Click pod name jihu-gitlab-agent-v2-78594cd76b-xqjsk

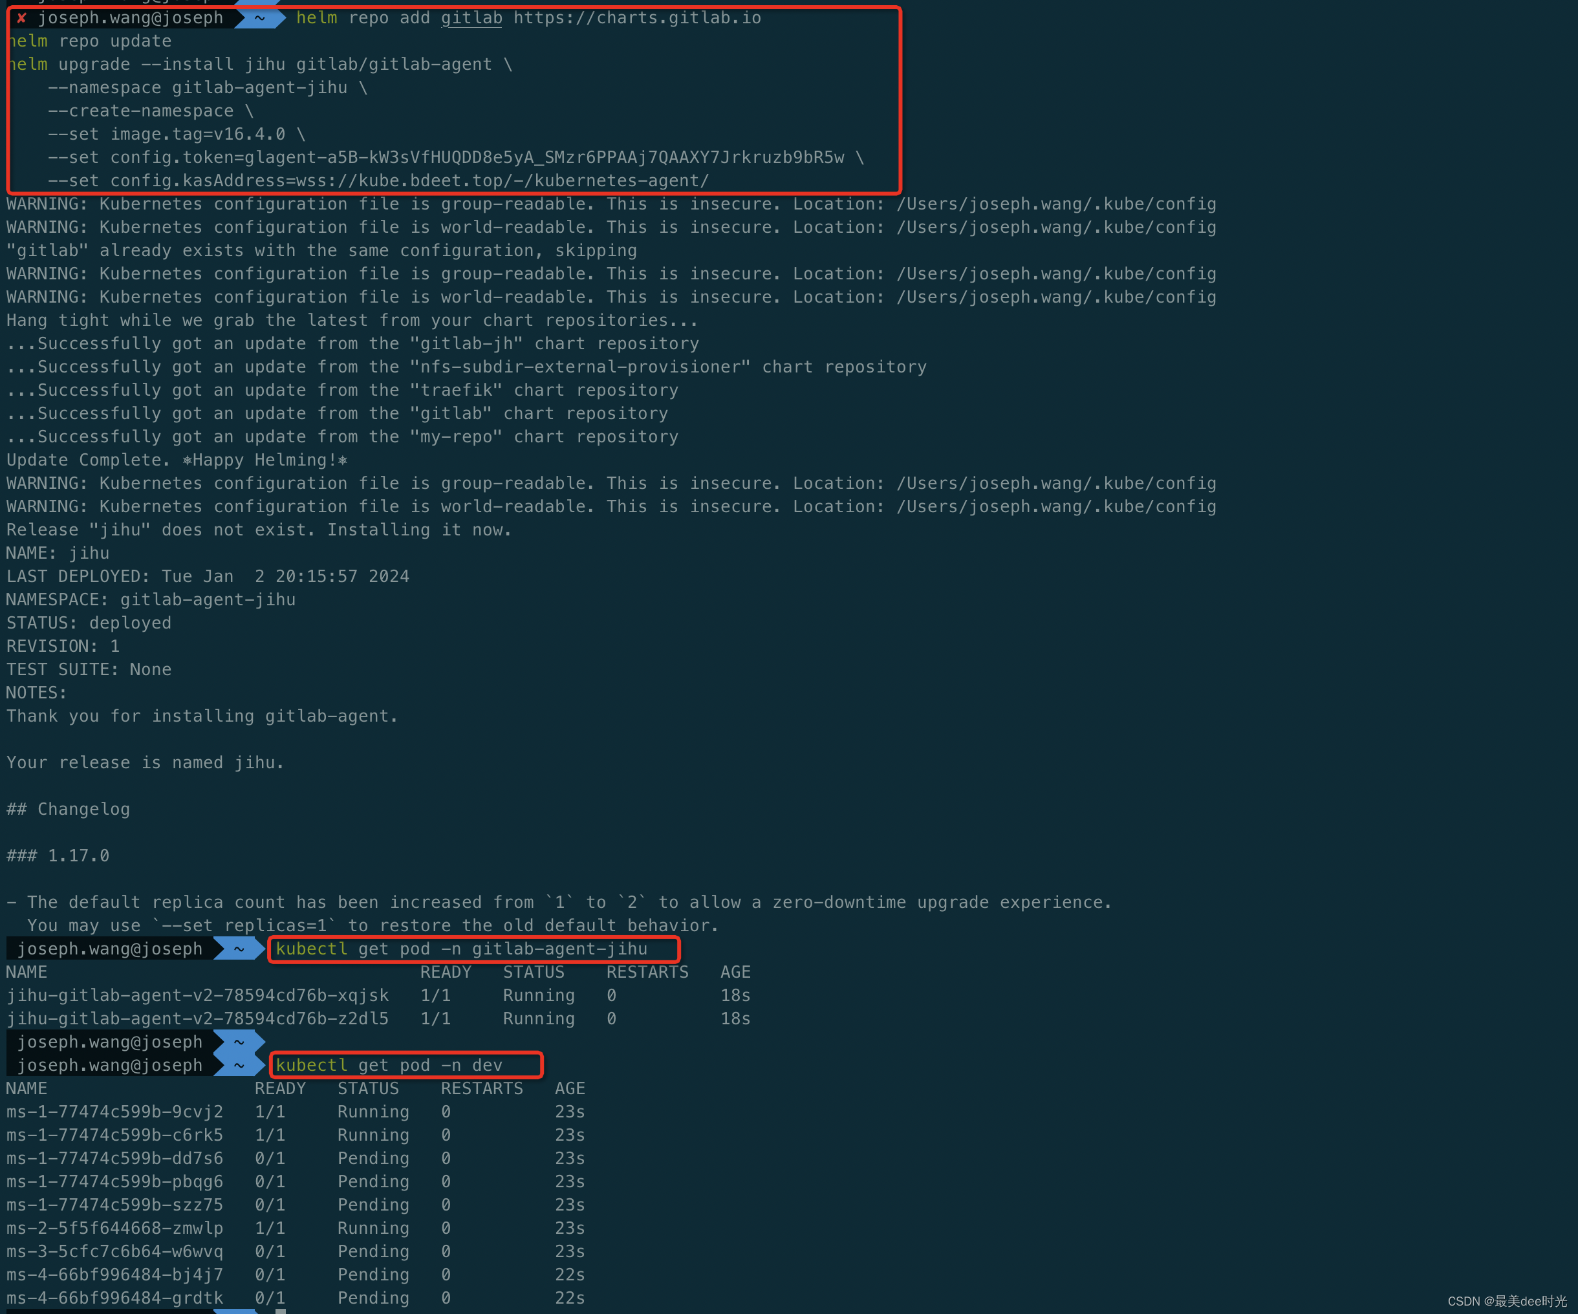point(198,996)
